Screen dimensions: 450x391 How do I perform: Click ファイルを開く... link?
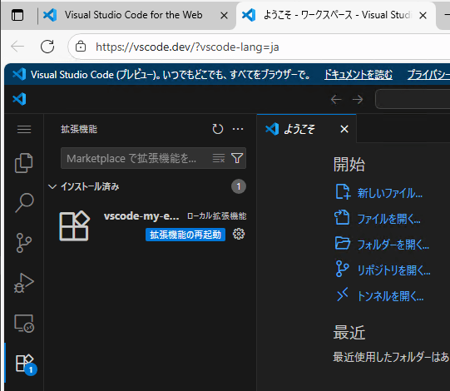pos(388,219)
